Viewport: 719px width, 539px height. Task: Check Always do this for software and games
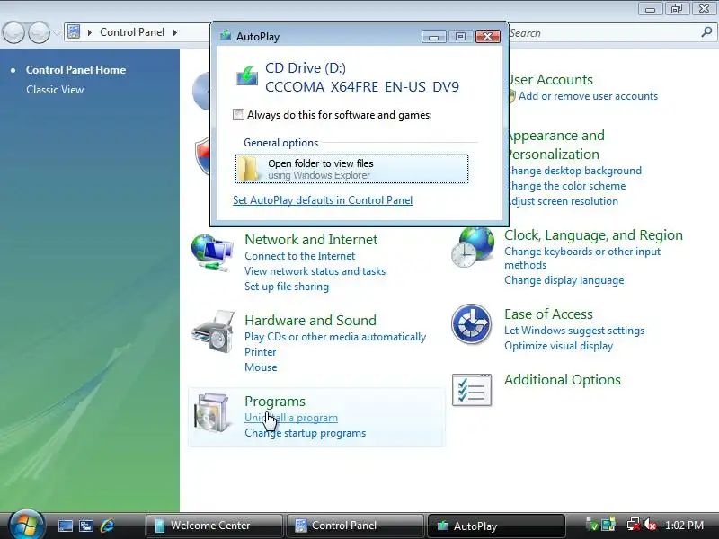click(x=238, y=115)
